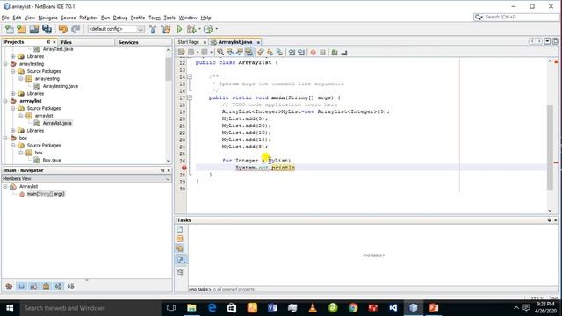Viewport: 562px width, 316px height.
Task: Click the Debug Main Project icon
Action: tap(191, 29)
